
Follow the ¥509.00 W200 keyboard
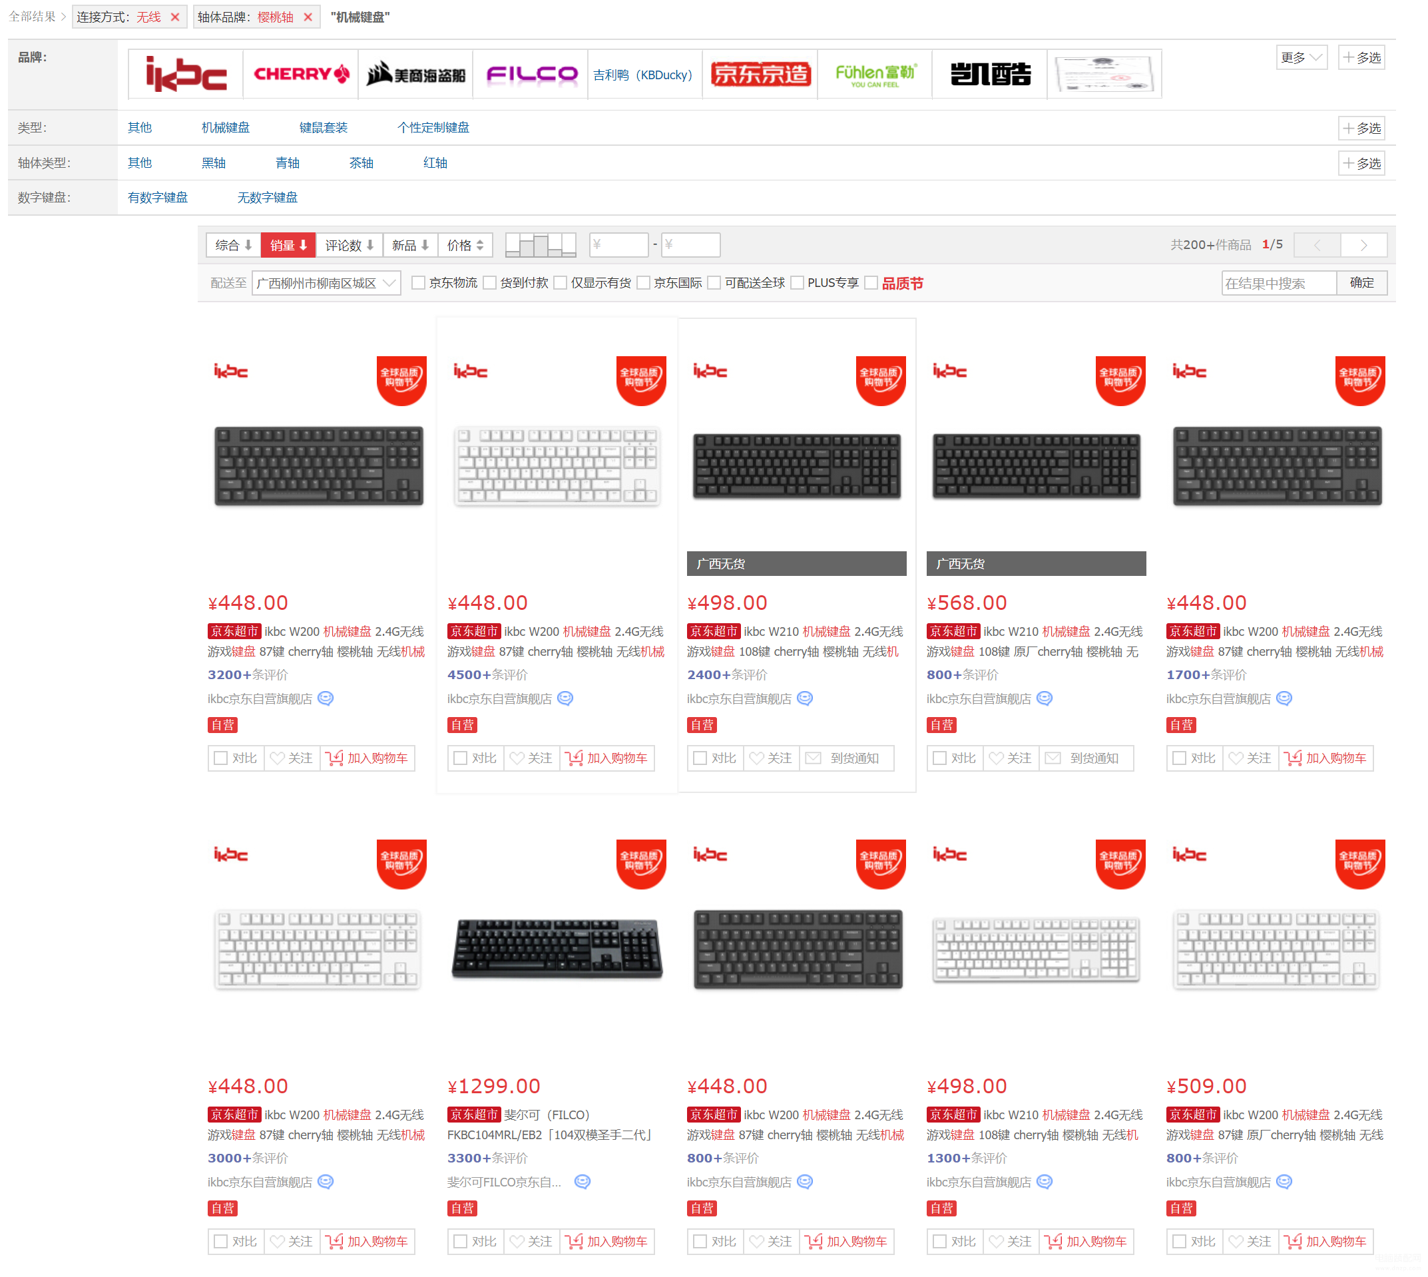click(1250, 1241)
